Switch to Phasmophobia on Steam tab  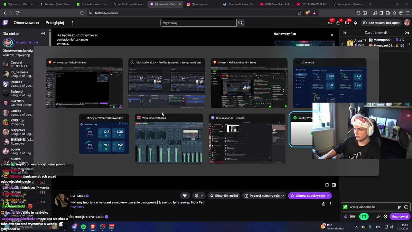[239, 4]
